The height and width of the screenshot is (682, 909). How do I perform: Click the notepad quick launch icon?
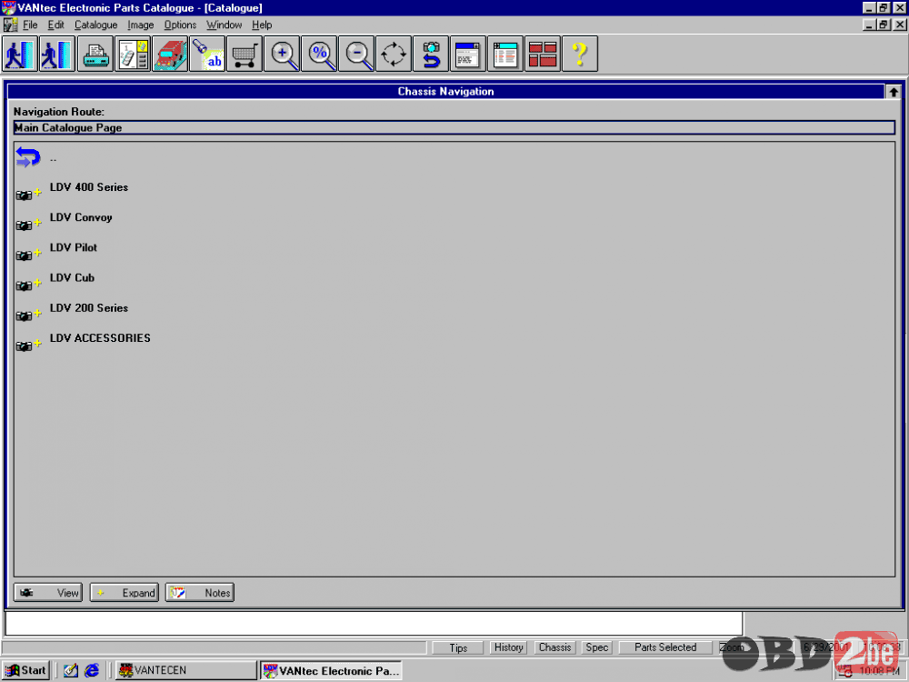pos(71,670)
